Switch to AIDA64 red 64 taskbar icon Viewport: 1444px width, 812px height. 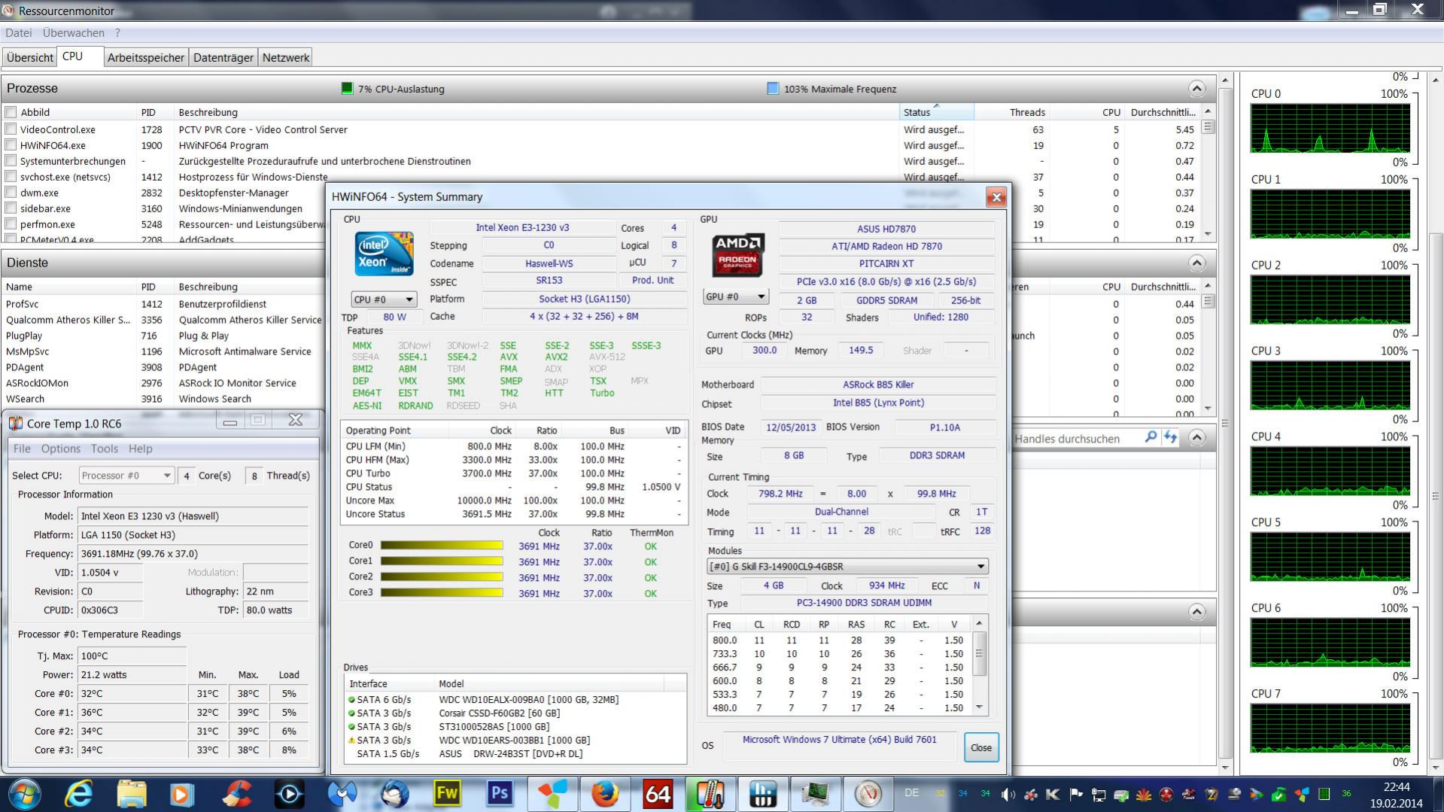point(658,794)
